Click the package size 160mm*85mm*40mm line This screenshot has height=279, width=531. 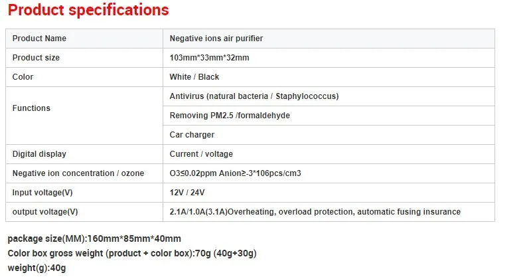point(94,238)
